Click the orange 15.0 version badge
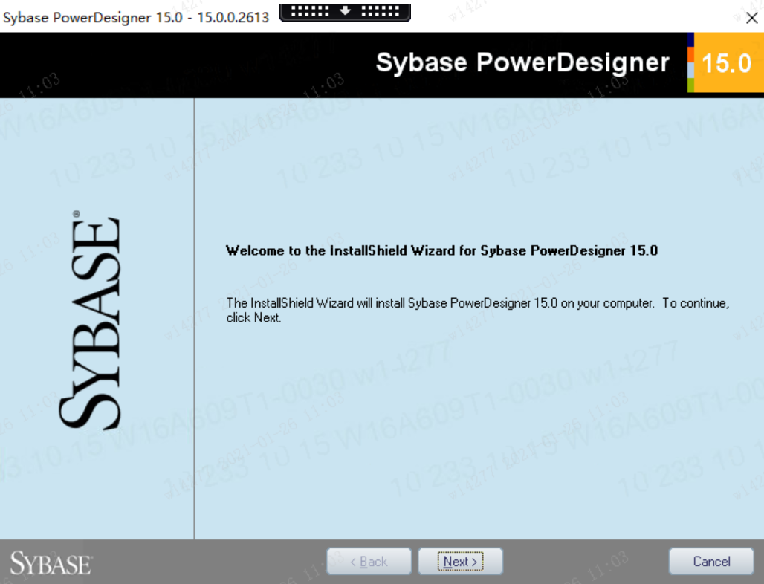This screenshot has width=764, height=584. 728,63
